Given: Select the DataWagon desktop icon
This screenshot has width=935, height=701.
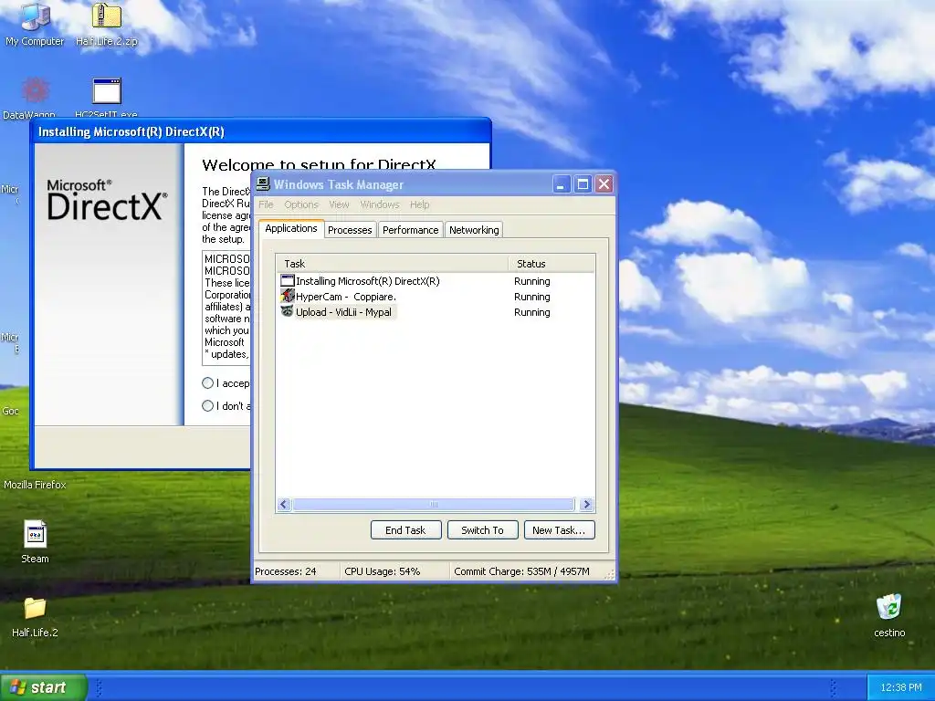Looking at the screenshot, I should tap(35, 97).
